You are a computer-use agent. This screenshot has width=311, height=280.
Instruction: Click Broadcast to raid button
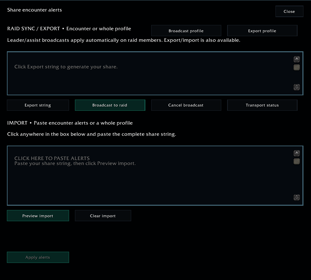[x=110, y=105]
